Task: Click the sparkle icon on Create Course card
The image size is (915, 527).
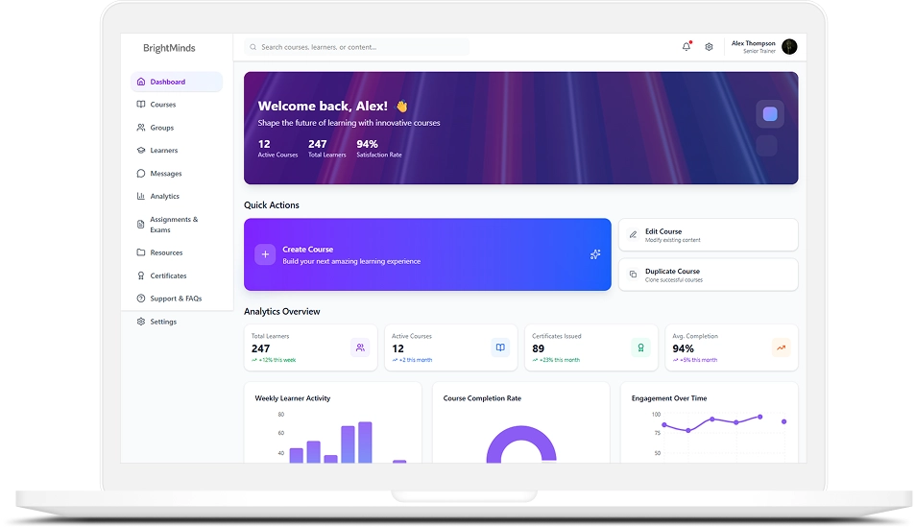Action: [595, 254]
